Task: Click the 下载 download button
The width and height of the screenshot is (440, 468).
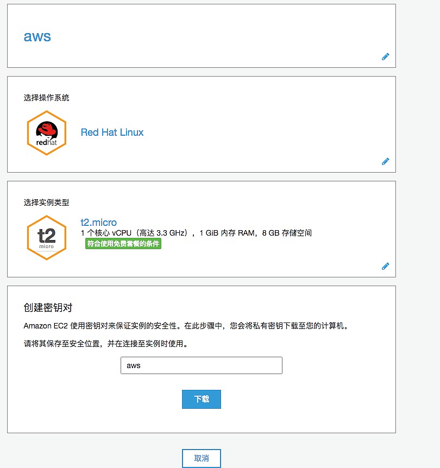Action: pos(201,399)
